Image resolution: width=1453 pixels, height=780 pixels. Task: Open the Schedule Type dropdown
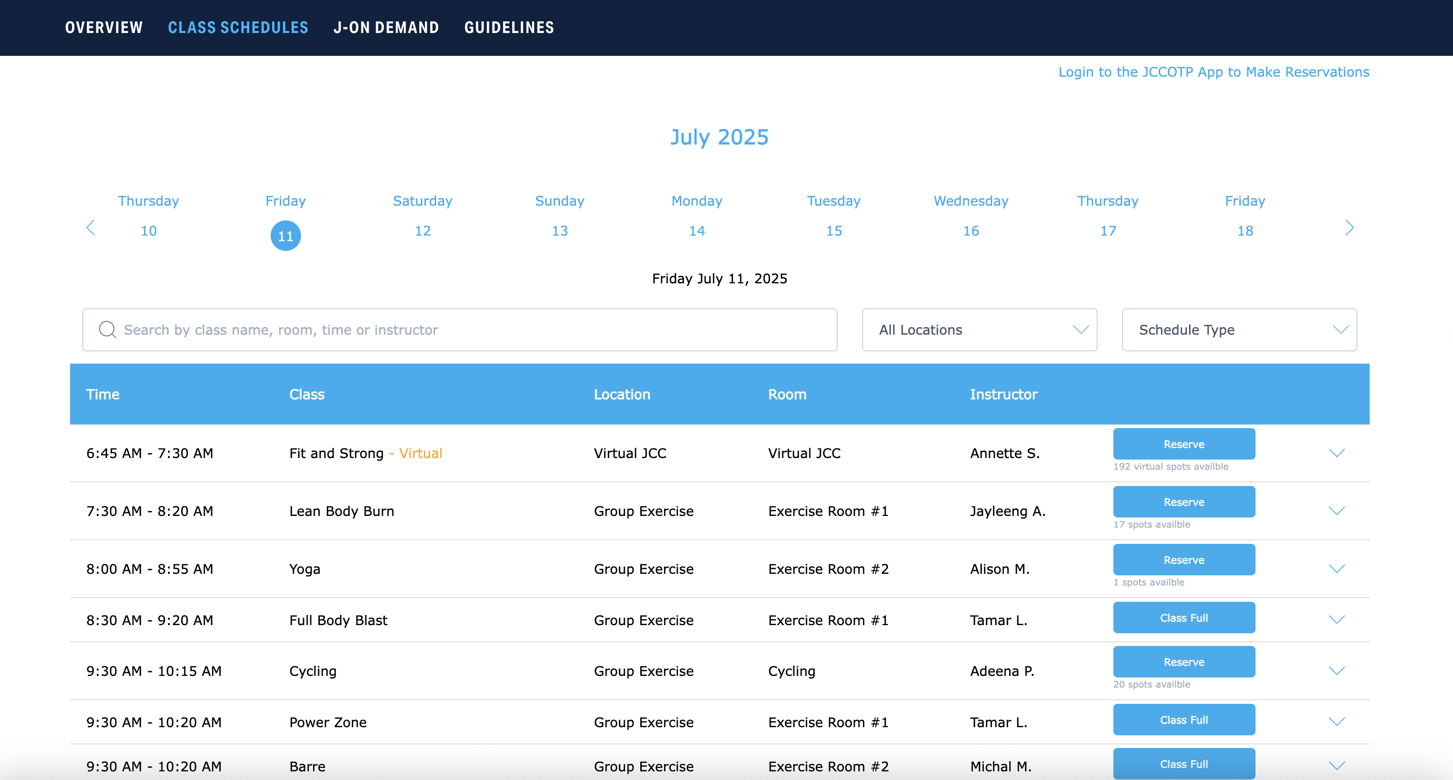tap(1239, 330)
